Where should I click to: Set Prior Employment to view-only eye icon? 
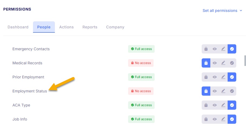[215, 77]
